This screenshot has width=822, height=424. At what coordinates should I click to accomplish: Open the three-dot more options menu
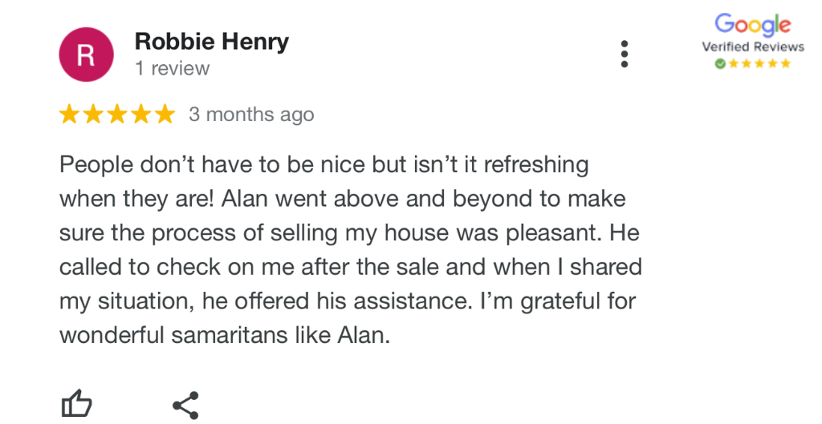click(624, 54)
